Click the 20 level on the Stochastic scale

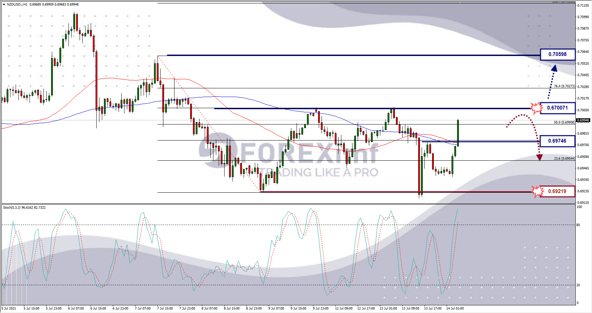tap(578, 285)
